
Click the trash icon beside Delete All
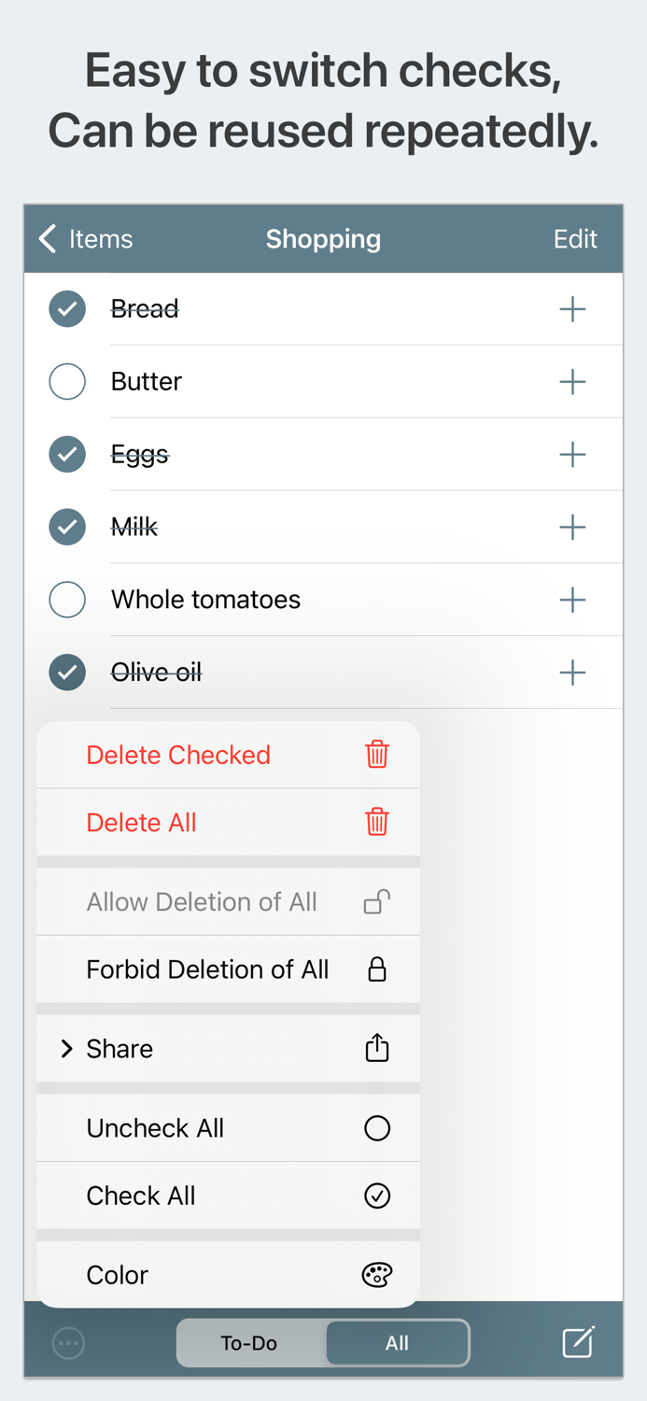pyautogui.click(x=376, y=823)
